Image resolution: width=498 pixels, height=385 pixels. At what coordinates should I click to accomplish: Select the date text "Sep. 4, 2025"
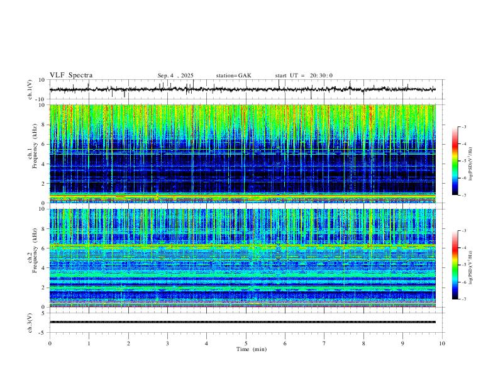pos(175,75)
